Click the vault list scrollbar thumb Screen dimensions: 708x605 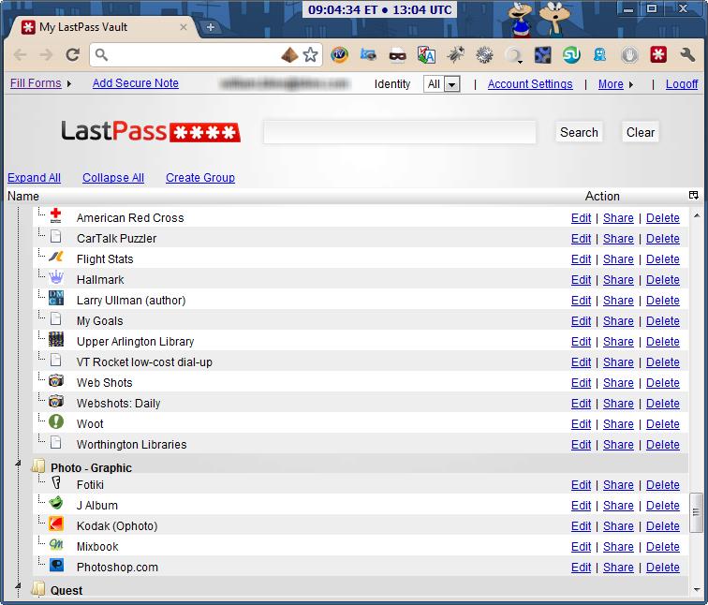click(696, 512)
